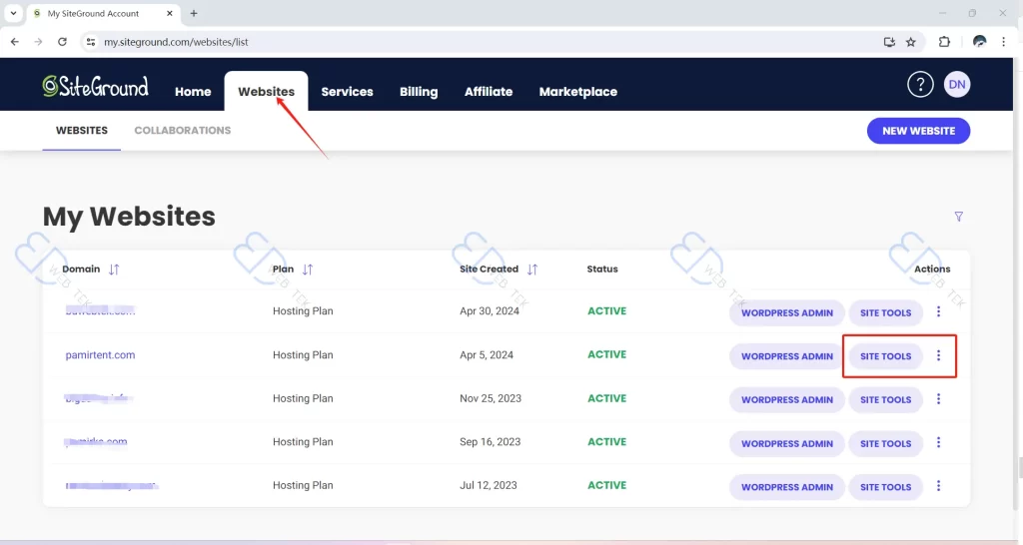Viewport: 1023px width, 545px height.
Task: Open Site Tools for Sep 16, 2023 site
Action: point(885,443)
